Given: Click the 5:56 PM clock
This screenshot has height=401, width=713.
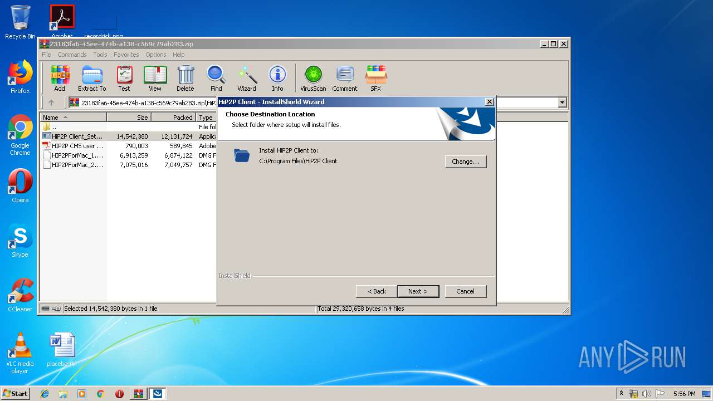Looking at the screenshot, I should [684, 394].
